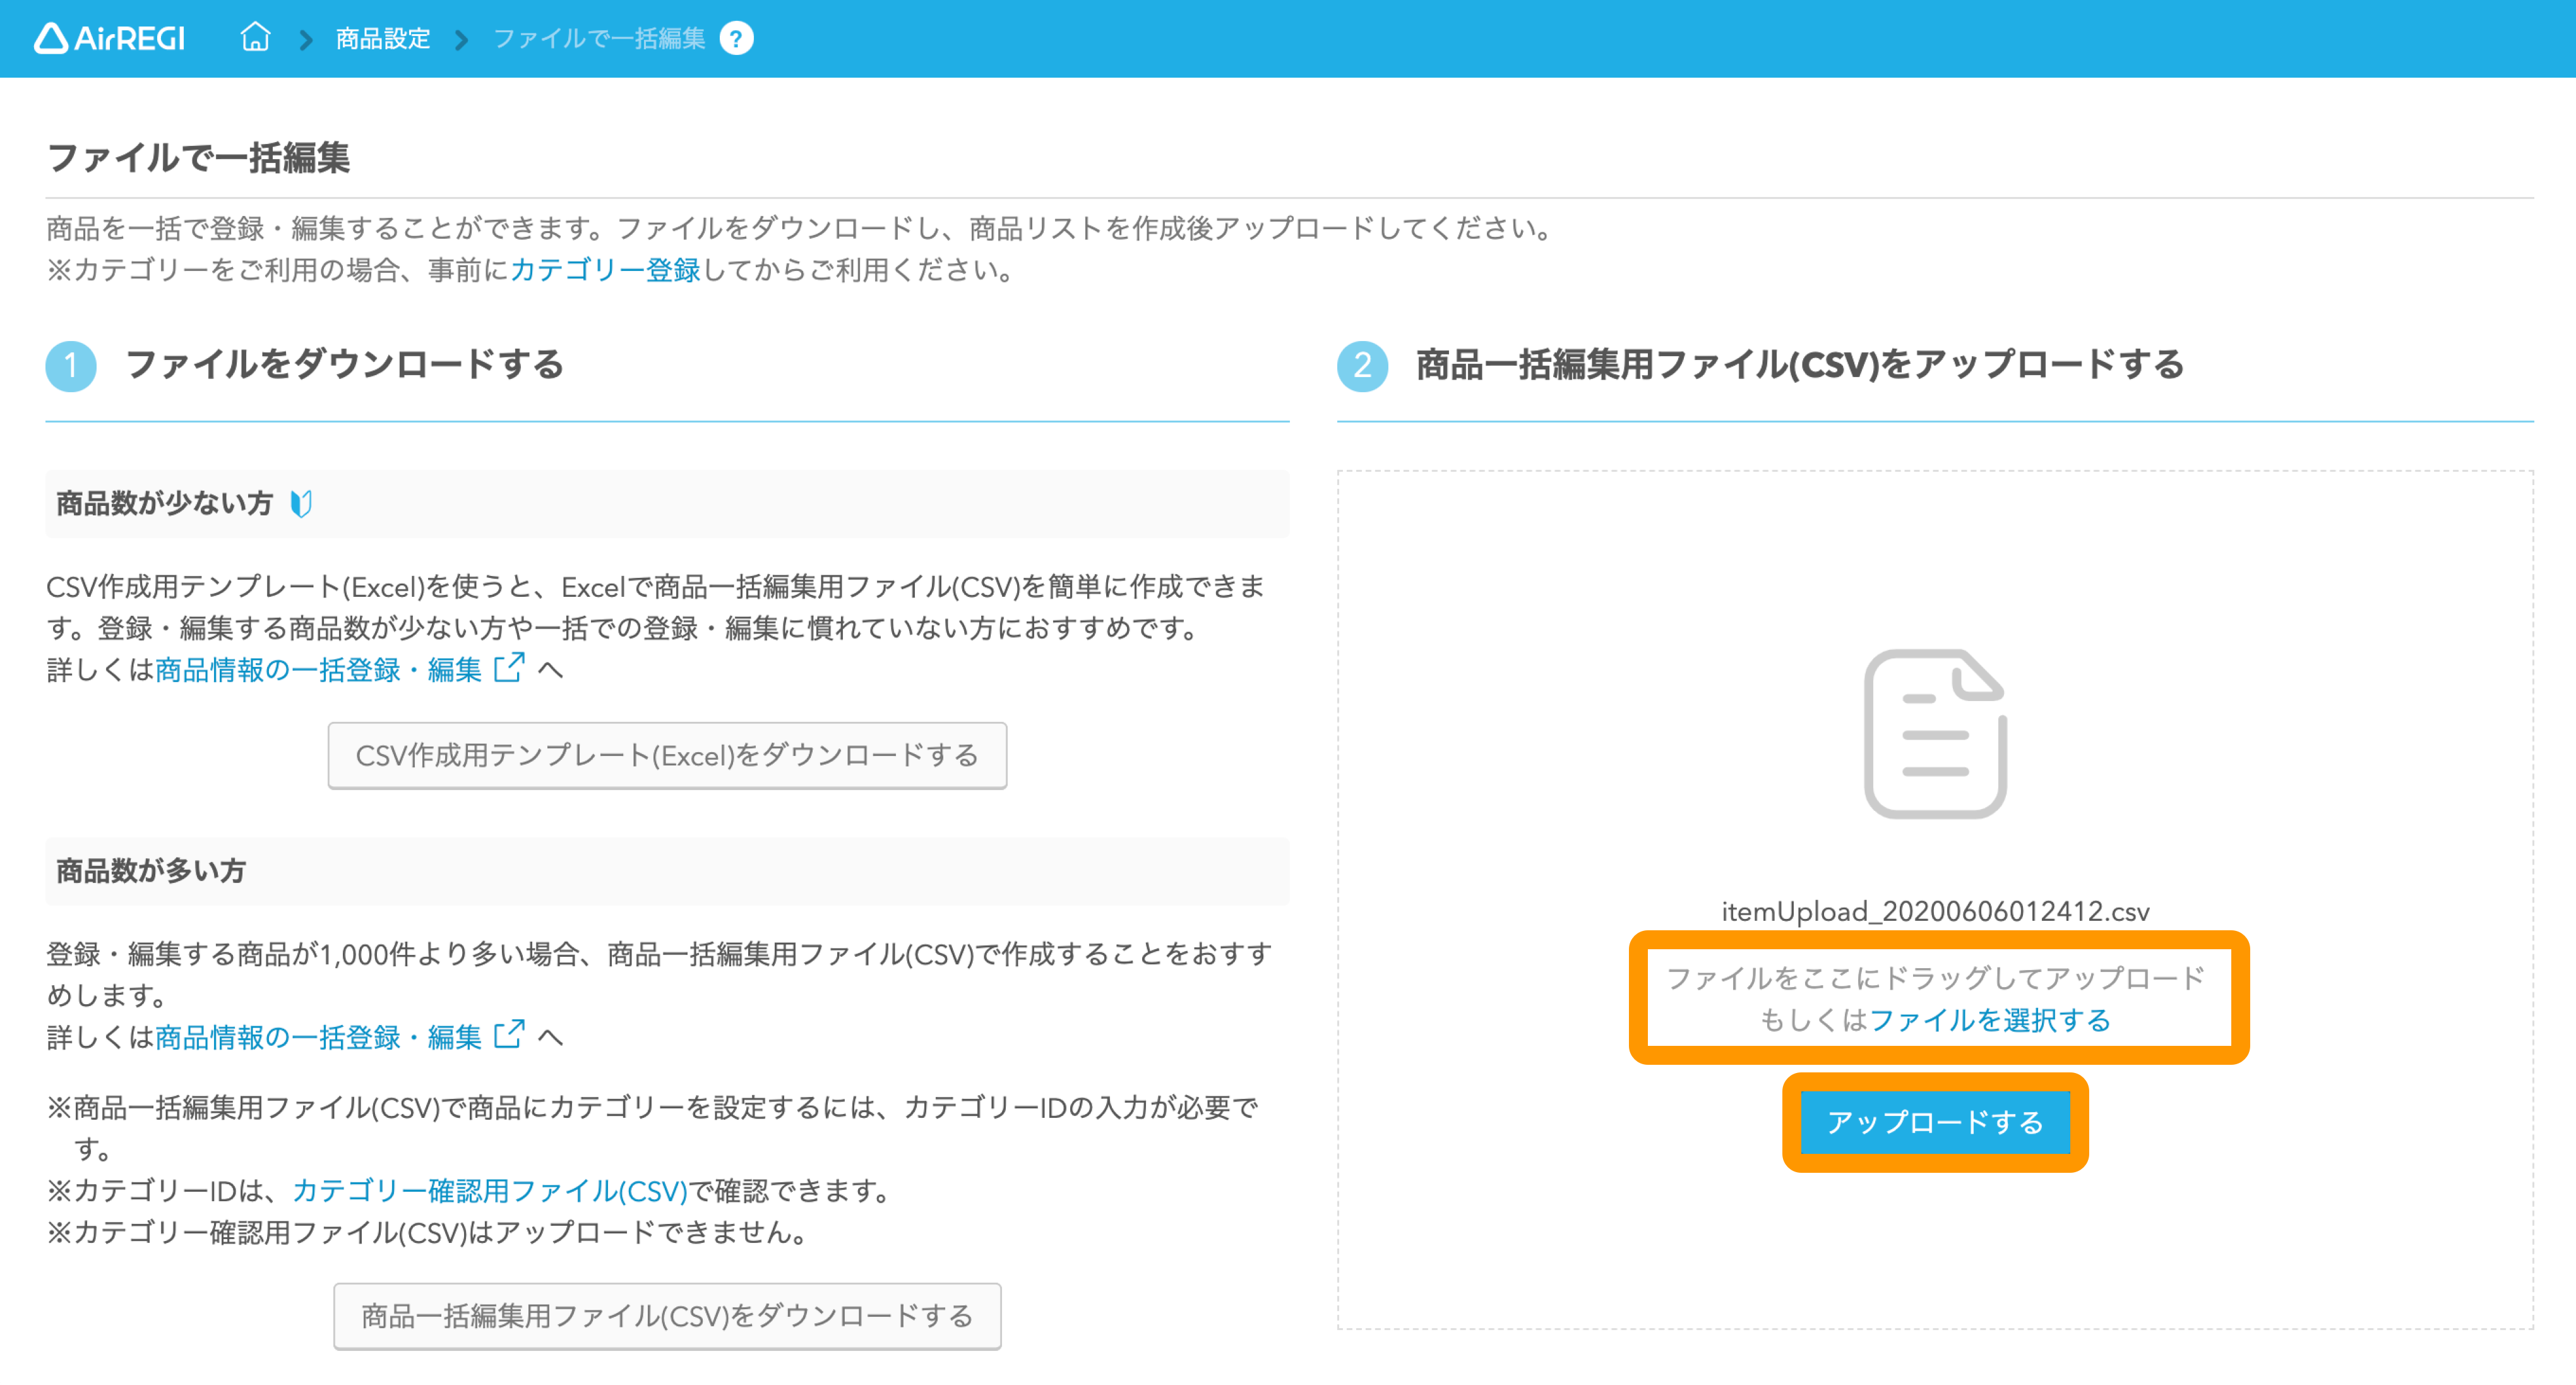Viewport: 2576px width, 1385px height.
Task: Click the document file icon in upload area
Action: click(1935, 734)
